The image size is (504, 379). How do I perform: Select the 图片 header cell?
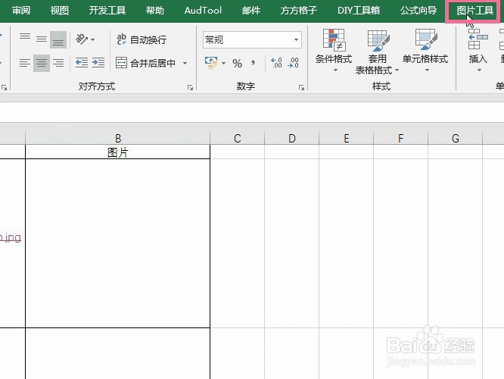[x=117, y=152]
